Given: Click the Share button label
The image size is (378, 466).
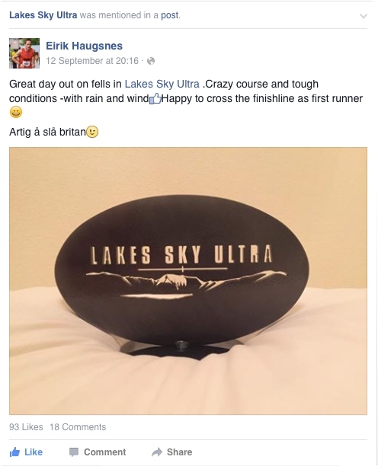Looking at the screenshot, I should pyautogui.click(x=179, y=452).
